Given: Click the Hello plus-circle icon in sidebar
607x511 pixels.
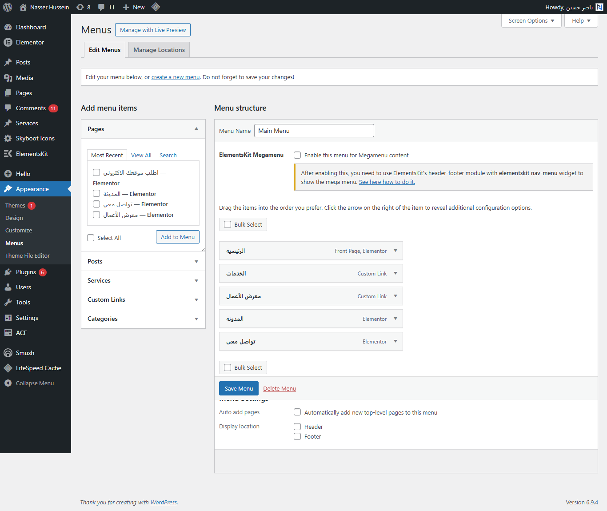Looking at the screenshot, I should tap(8, 174).
